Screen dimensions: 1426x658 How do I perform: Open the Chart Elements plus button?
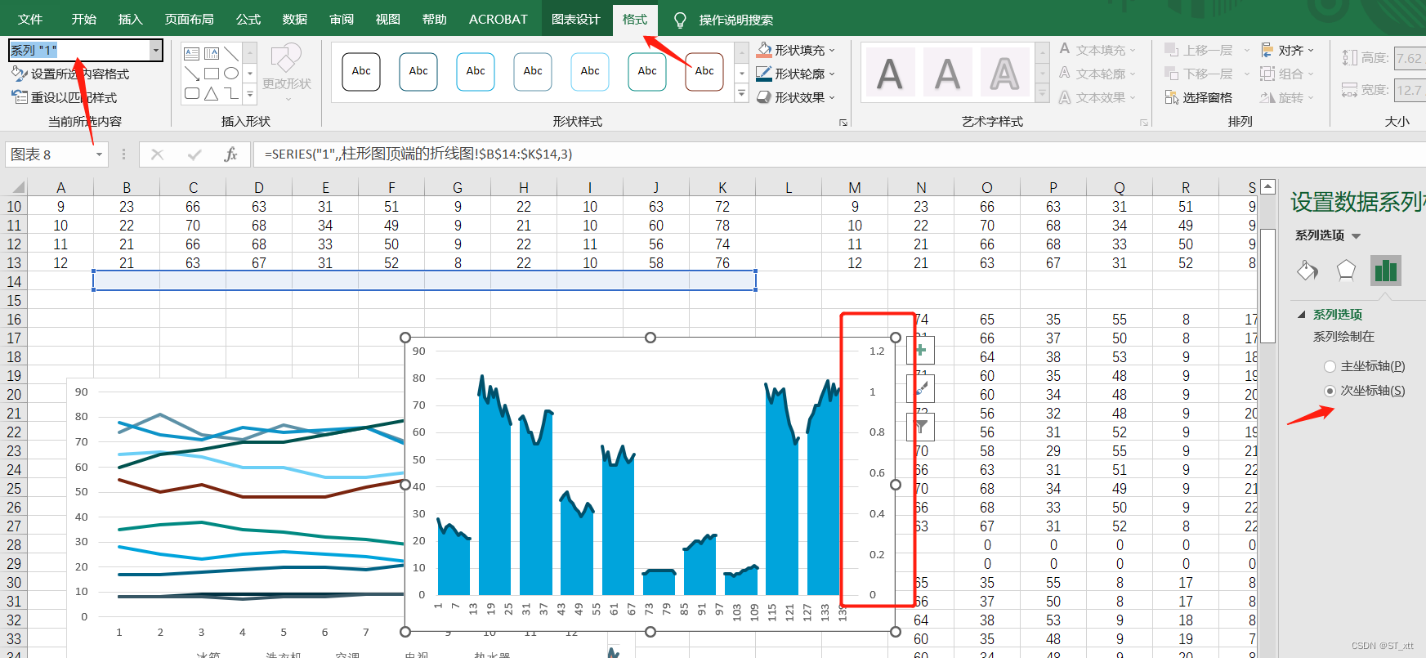click(x=921, y=350)
